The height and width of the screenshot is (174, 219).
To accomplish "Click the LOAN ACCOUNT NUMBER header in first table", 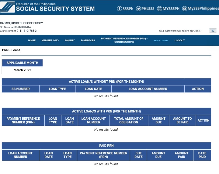I will tap(148, 89).
